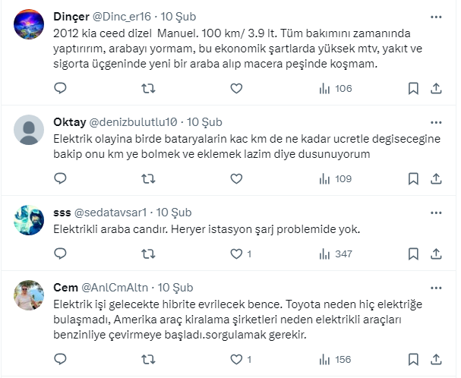The width and height of the screenshot is (461, 378).
Task: Bookmark Cem's tweet about Toyota
Action: pyautogui.click(x=413, y=360)
